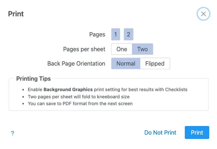
Task: Switch back page orientation to Flipped
Action: pos(155,64)
